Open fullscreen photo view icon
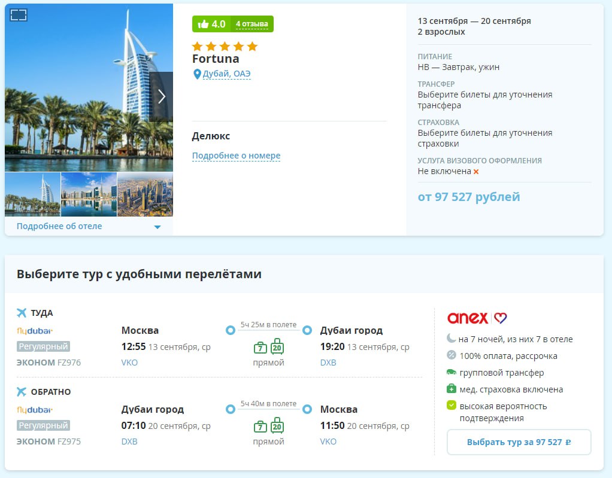Image resolution: width=612 pixels, height=478 pixels. [x=19, y=16]
